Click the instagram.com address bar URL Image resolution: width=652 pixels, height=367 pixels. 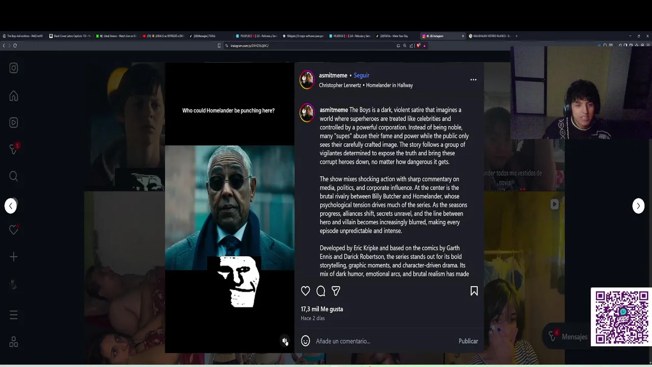pyautogui.click(x=250, y=46)
